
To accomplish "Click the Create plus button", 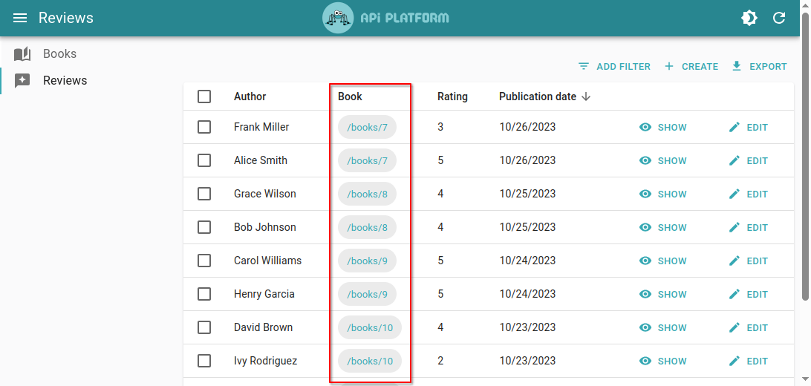I will (691, 66).
